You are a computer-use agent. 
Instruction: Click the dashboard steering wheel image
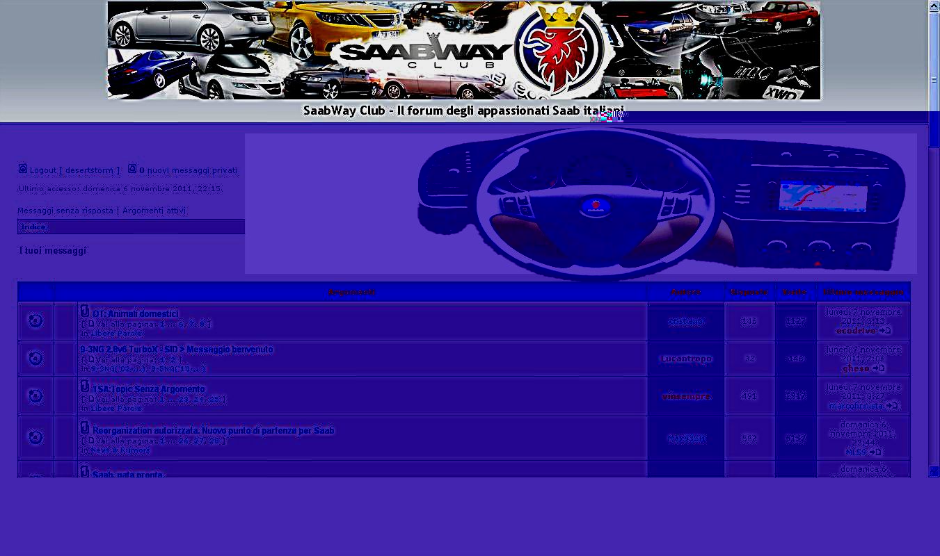click(580, 204)
